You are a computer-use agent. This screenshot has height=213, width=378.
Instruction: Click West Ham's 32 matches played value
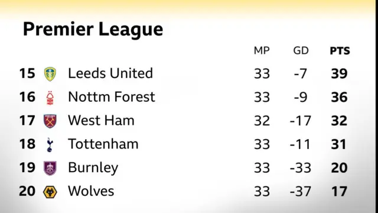click(262, 121)
